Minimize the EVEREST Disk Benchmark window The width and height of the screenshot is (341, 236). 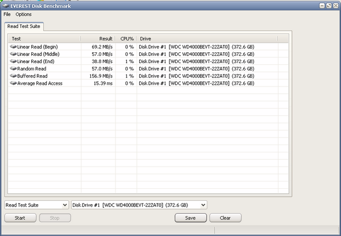[322, 6]
